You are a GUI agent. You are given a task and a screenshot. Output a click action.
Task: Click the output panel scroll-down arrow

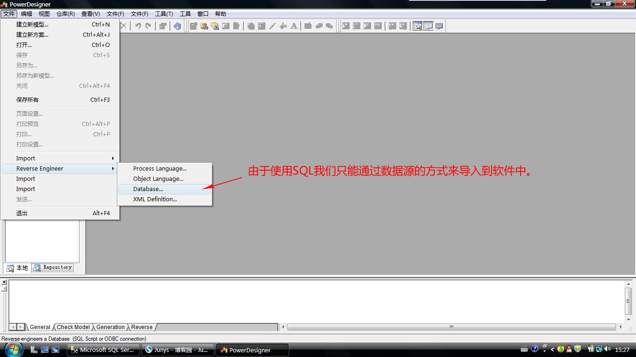pos(628,319)
